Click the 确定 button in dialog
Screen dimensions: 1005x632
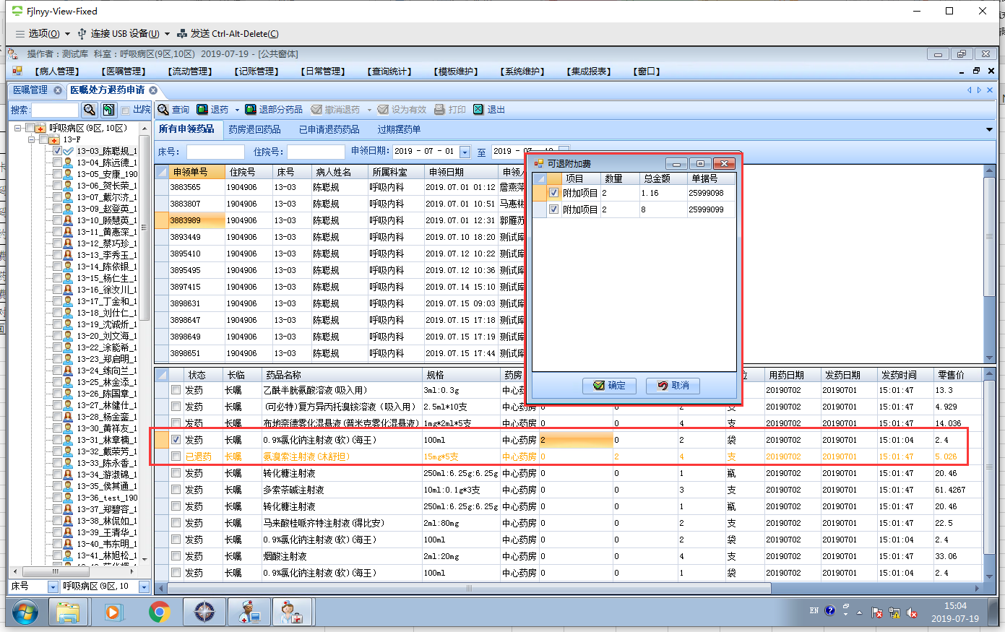click(609, 386)
